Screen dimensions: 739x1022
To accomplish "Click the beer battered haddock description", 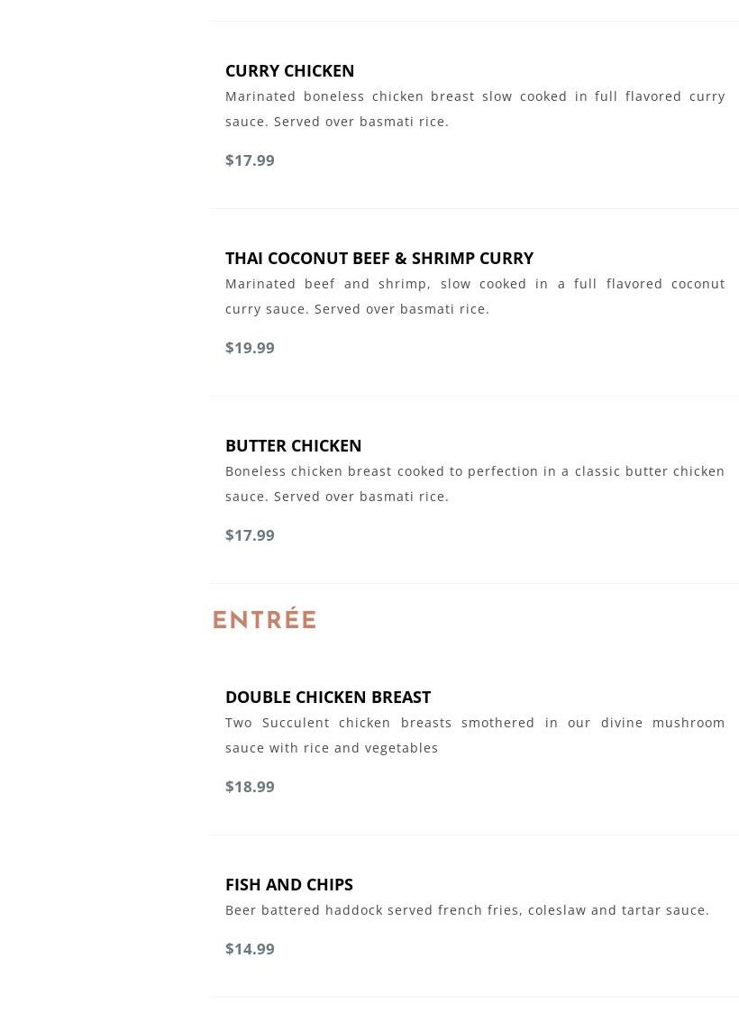I will point(467,910).
